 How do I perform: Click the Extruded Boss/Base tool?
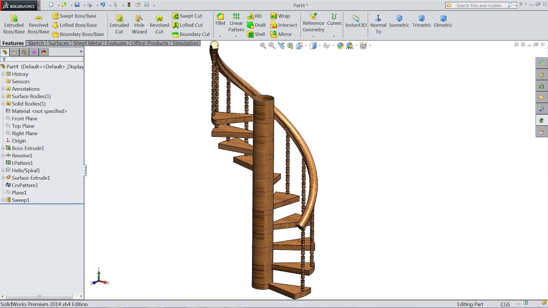[x=14, y=24]
